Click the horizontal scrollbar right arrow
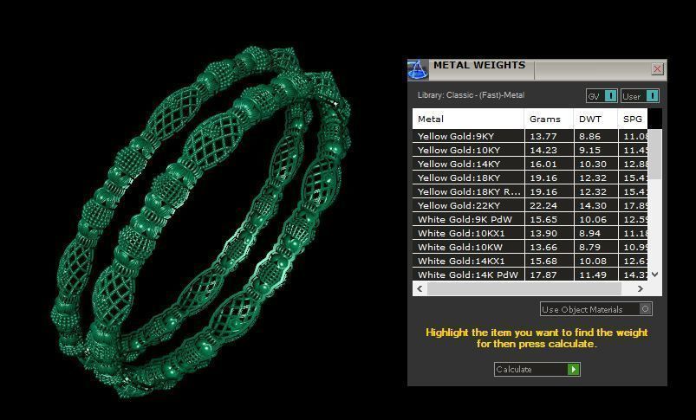 [640, 288]
